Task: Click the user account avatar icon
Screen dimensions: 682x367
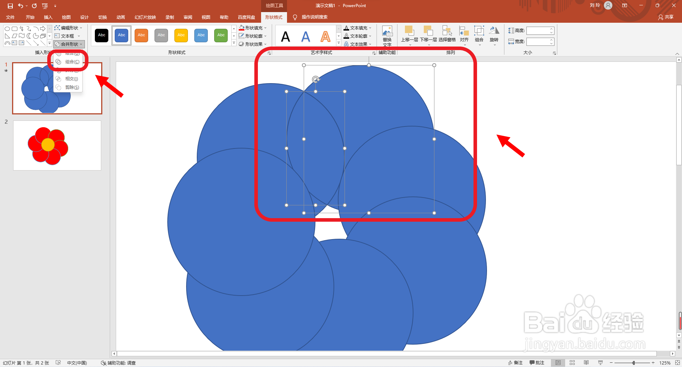Action: pyautogui.click(x=608, y=5)
